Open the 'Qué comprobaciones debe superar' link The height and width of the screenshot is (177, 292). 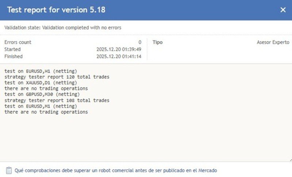pos(116,170)
